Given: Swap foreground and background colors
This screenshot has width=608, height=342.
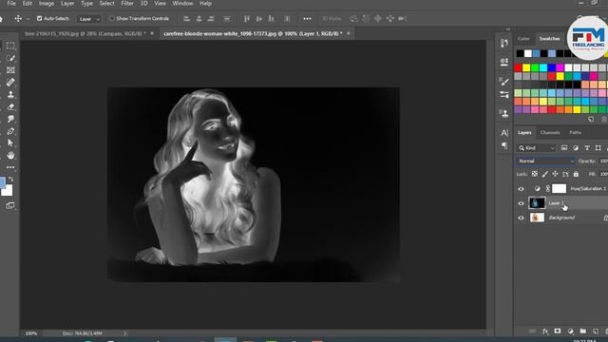Looking at the screenshot, I should coord(10,179).
